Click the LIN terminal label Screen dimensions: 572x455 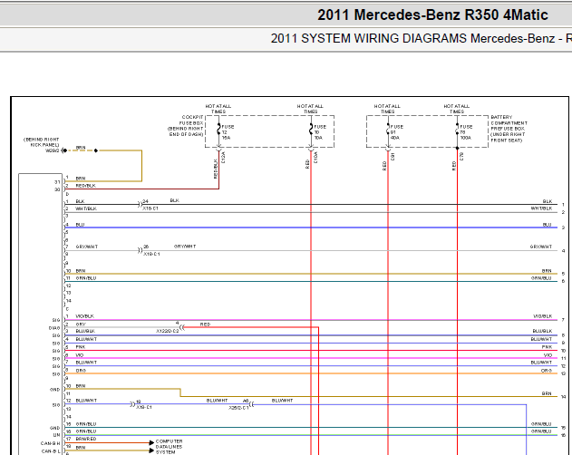pos(56,435)
